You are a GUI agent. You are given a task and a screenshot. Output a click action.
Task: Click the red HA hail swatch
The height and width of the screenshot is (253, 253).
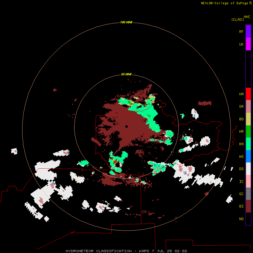[248, 94]
